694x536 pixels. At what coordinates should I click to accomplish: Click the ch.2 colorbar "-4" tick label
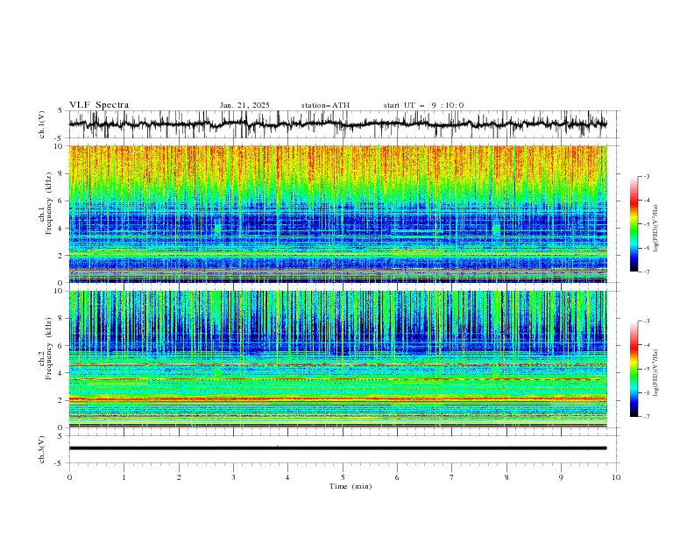(647, 345)
